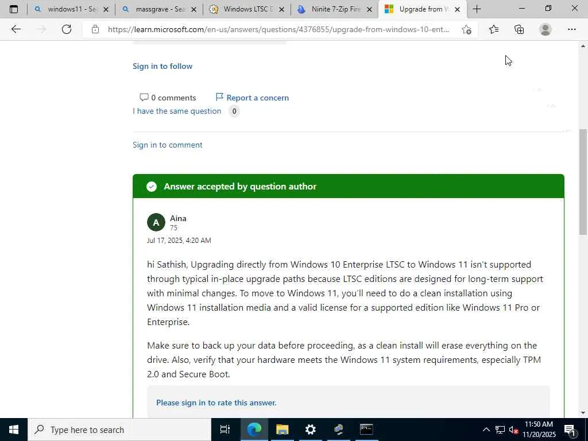Screen dimensions: 588x441
Task: Close the windows11 search tab
Action: coord(106,9)
